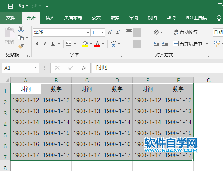Apply the red font color A
The image size is (223, 171).
point(97,44)
